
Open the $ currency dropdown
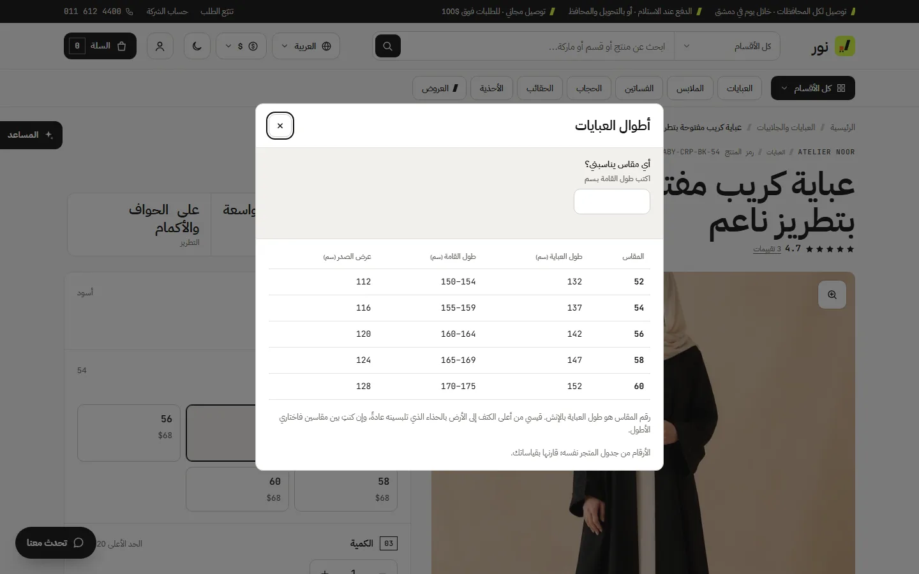(x=241, y=46)
